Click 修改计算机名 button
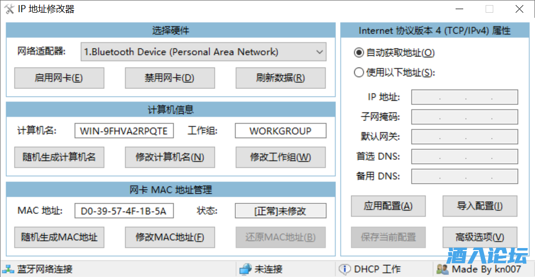 click(x=170, y=157)
